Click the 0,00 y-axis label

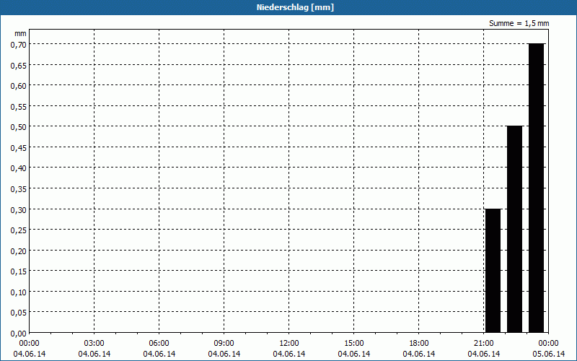coord(19,334)
